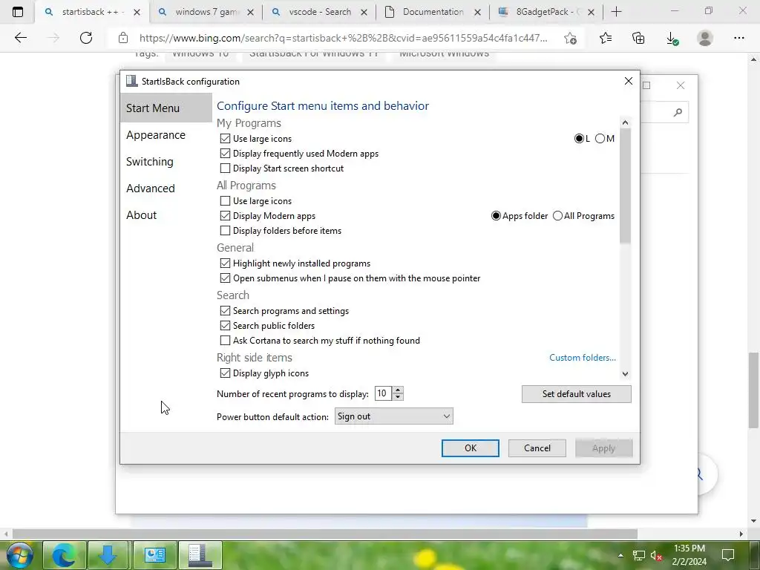Click Set default values button

click(576, 394)
